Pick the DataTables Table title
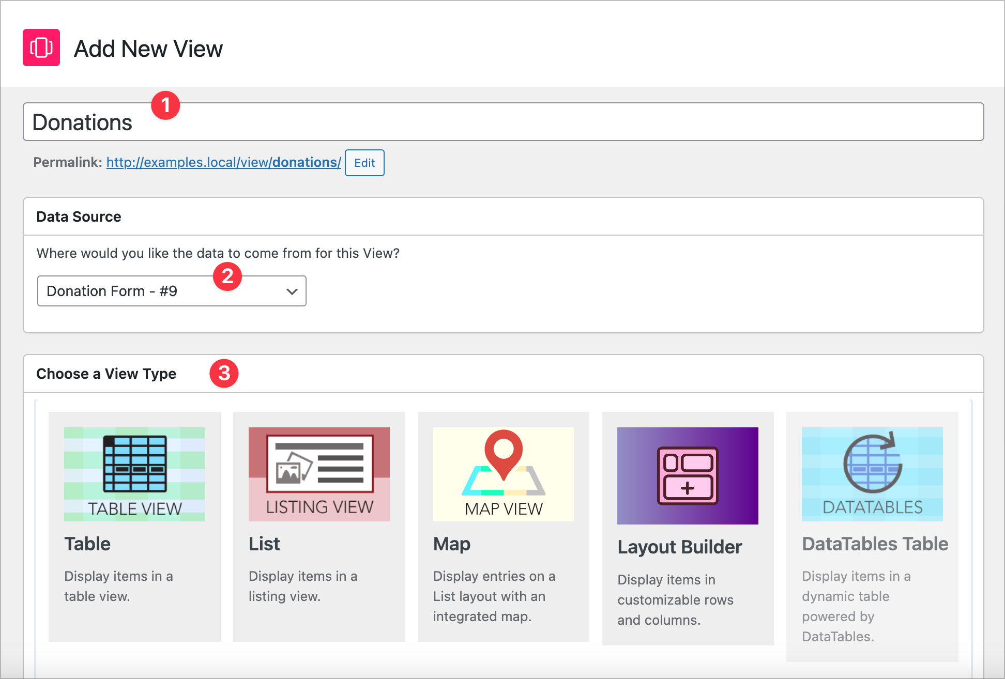 click(875, 544)
